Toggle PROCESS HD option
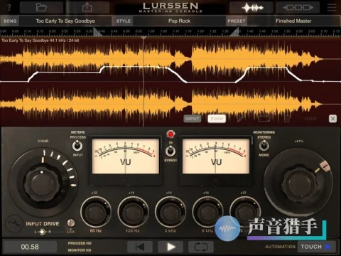The image size is (341, 256). (80, 243)
